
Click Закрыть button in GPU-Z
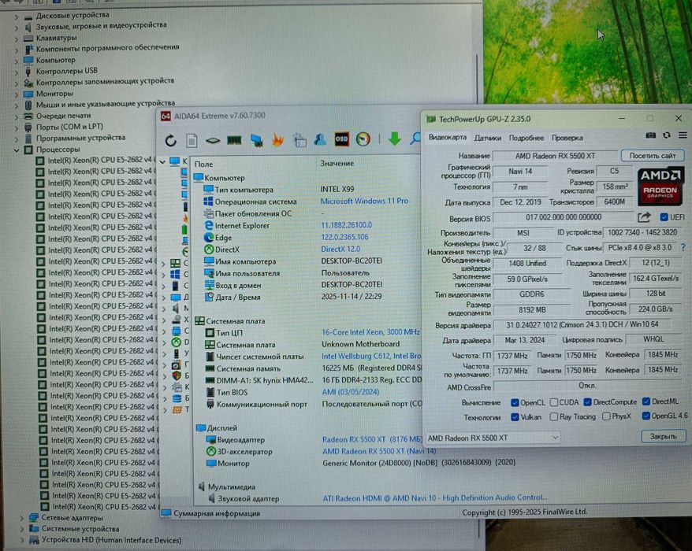664,436
